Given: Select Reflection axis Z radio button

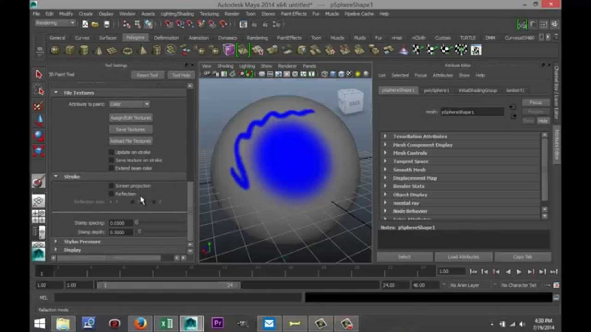Looking at the screenshot, I should point(154,202).
